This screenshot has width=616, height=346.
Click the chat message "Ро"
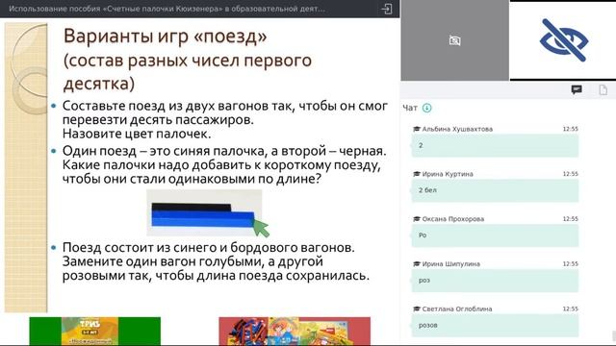(495, 235)
